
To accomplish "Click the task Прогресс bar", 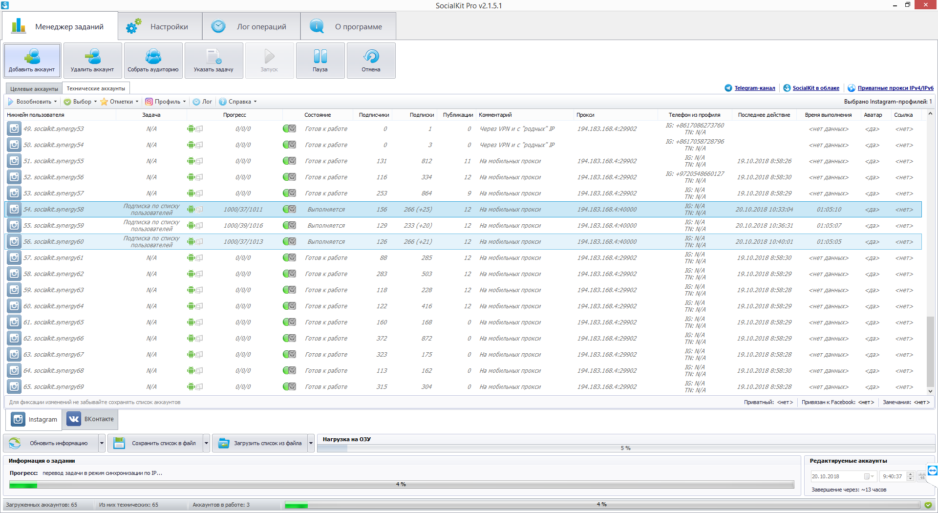I will (x=402, y=484).
